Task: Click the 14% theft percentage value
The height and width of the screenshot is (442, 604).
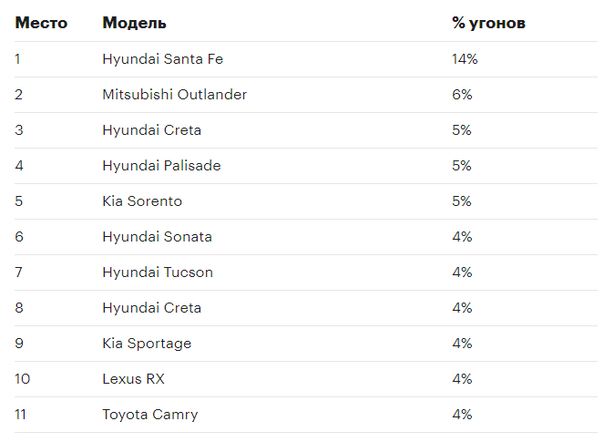Action: click(465, 59)
